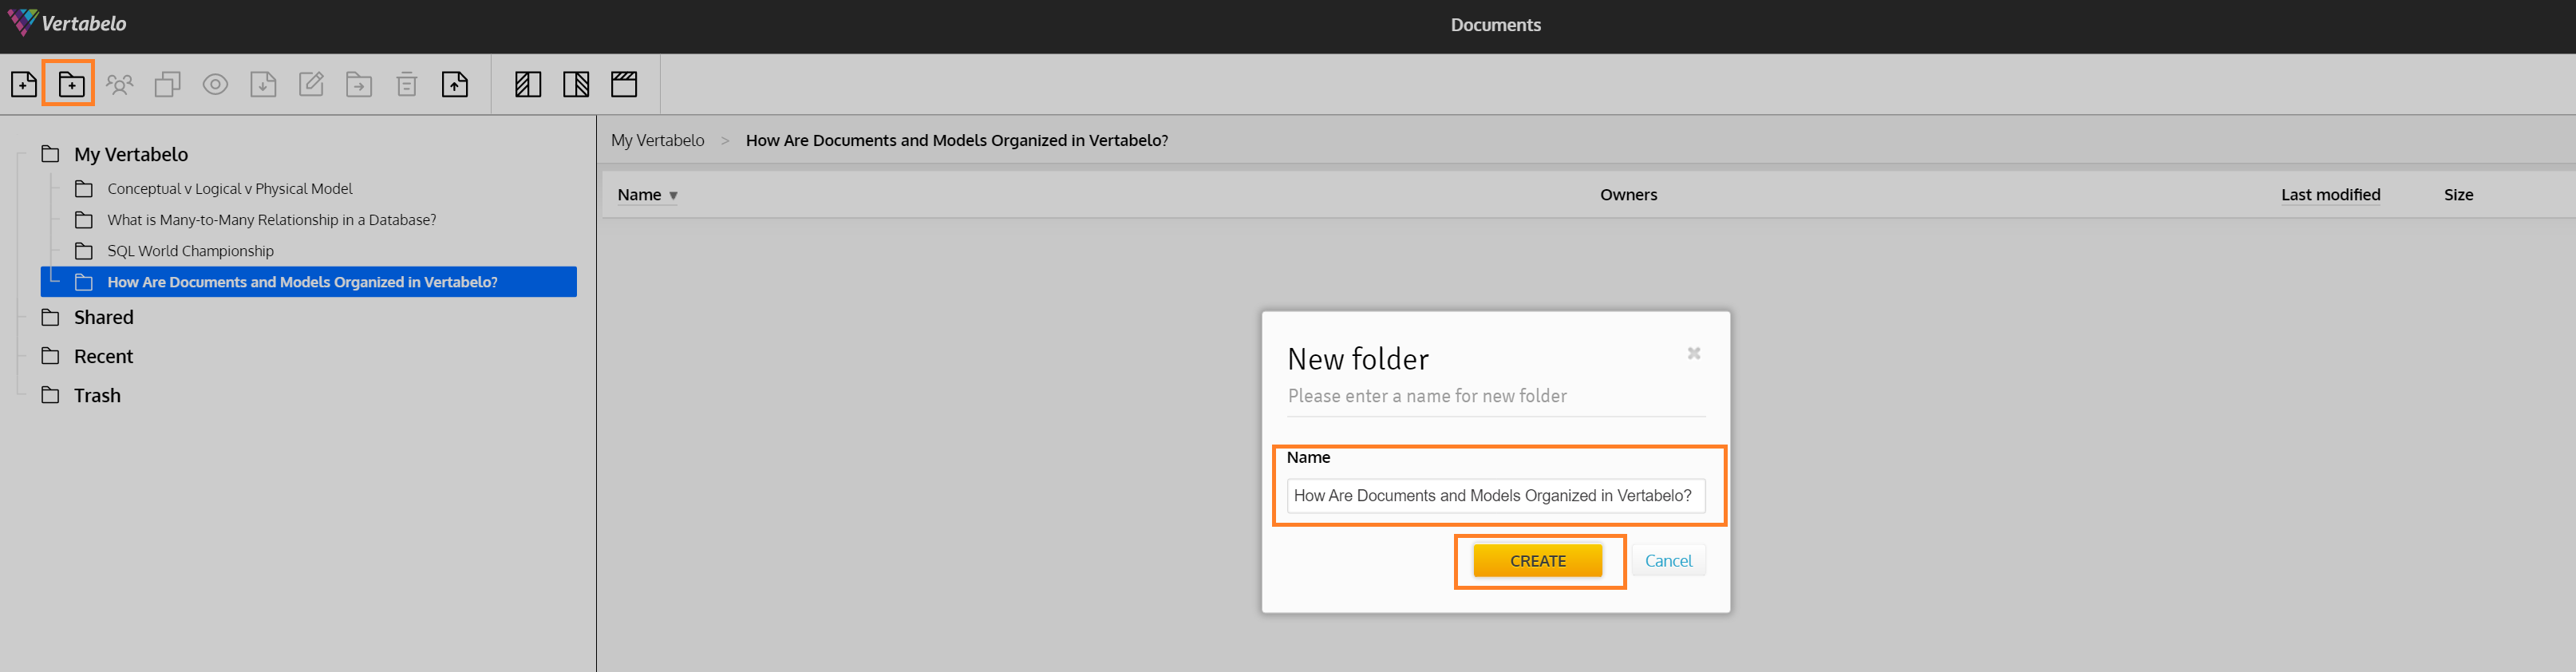
Task: Click the Download document toolbar icon
Action: click(263, 85)
